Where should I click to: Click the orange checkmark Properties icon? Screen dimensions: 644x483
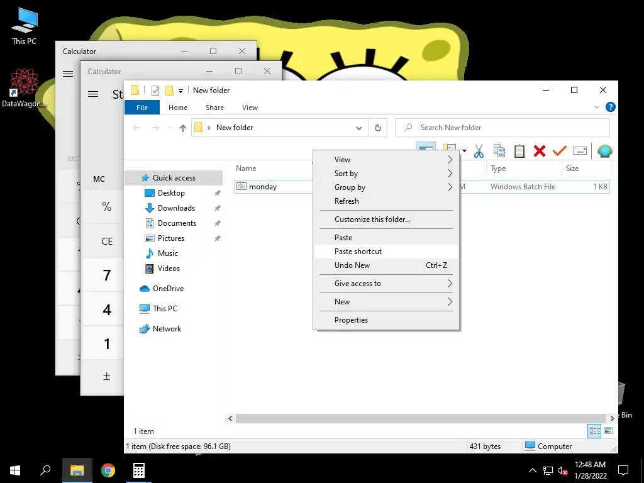pos(559,151)
